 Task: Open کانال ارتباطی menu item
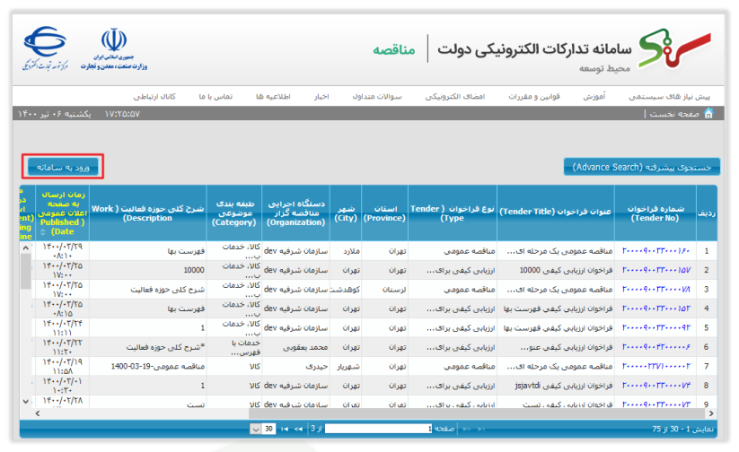(x=154, y=97)
